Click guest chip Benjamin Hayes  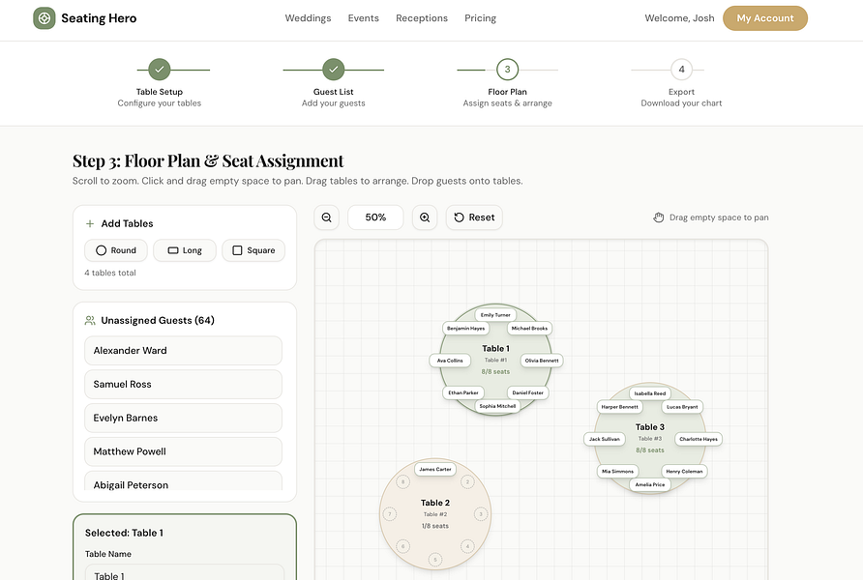[x=465, y=329]
